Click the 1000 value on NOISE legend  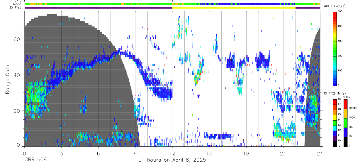(352, 117)
